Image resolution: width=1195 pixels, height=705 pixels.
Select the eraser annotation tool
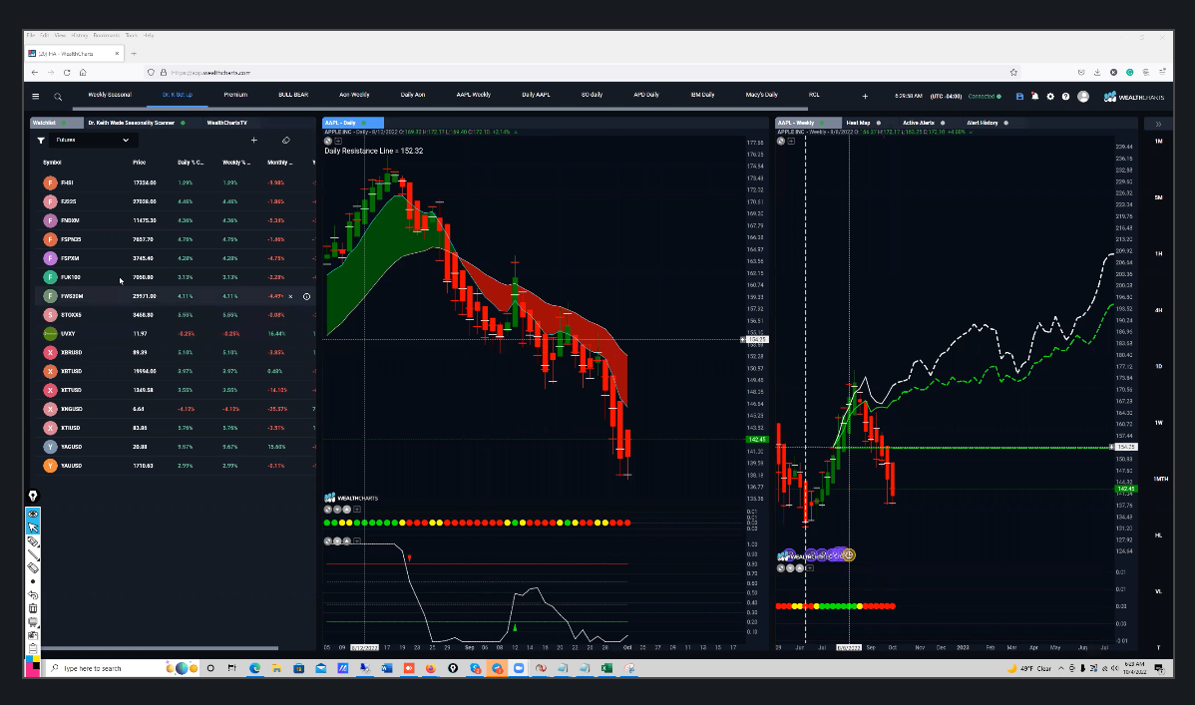33,567
